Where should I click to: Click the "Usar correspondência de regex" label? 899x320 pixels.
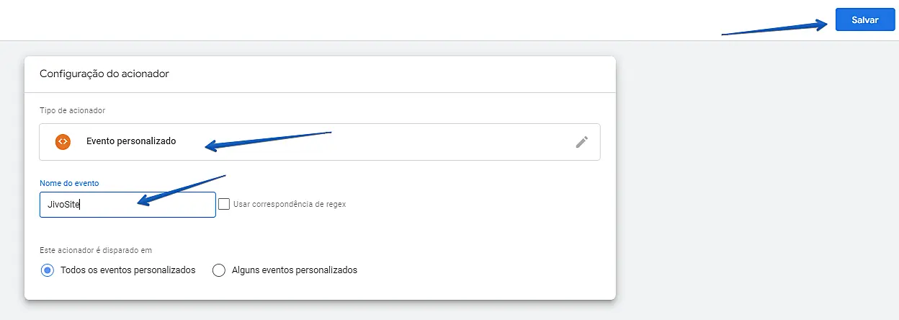290,205
